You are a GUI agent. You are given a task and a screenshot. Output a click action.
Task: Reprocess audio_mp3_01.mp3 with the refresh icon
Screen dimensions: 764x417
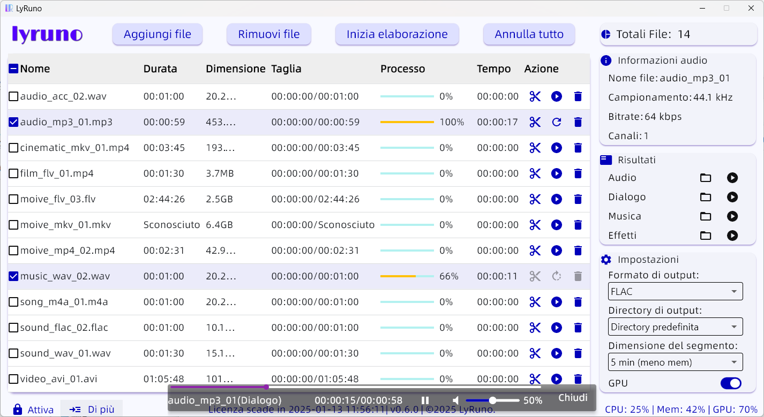557,122
